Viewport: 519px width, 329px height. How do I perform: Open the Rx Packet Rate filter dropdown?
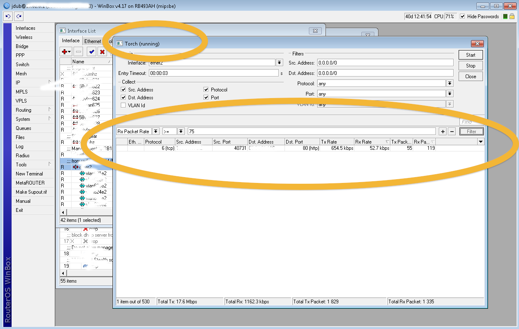(156, 130)
